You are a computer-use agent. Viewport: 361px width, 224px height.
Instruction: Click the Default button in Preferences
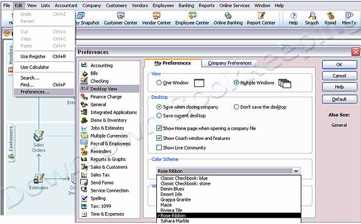pyautogui.click(x=339, y=99)
